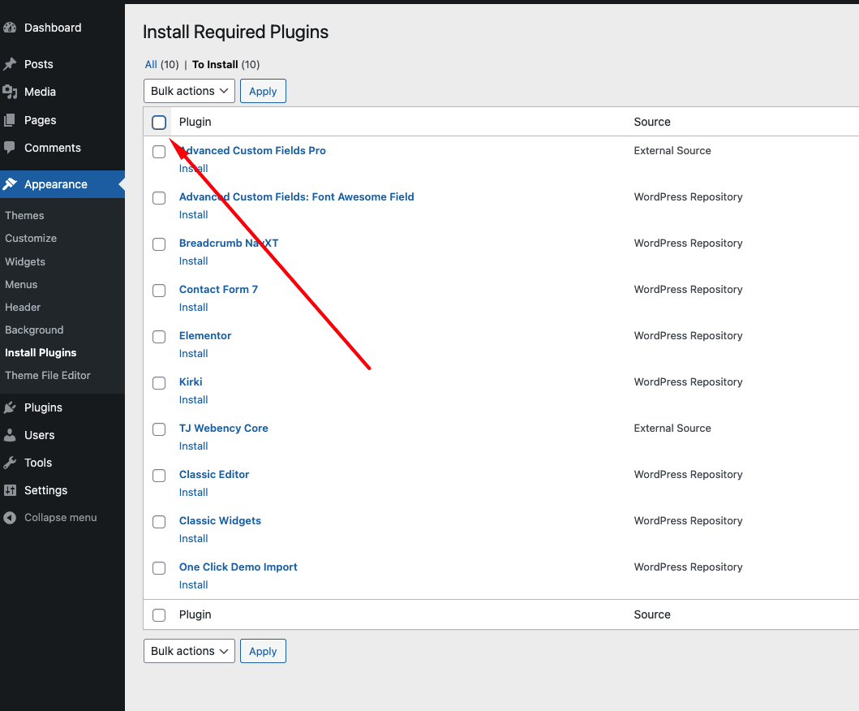
Task: Open Theme File Editor submenu
Action: pyautogui.click(x=48, y=375)
